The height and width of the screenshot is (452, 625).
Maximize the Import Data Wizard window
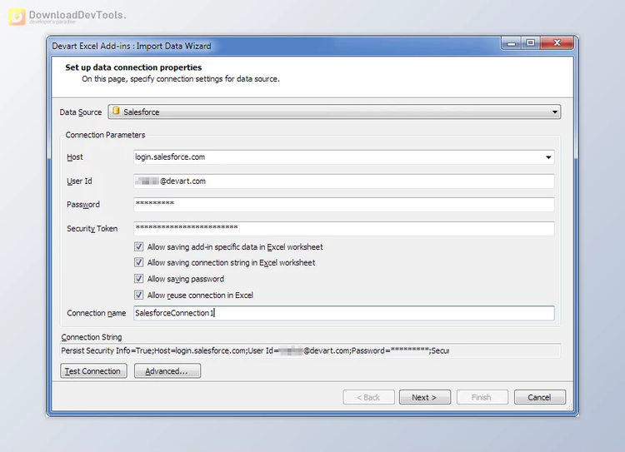click(x=531, y=43)
